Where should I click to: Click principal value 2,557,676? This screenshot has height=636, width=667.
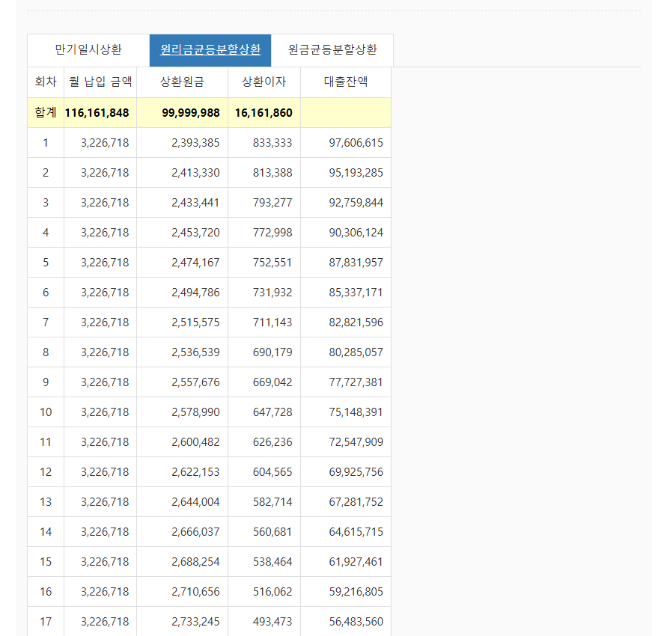point(195,382)
